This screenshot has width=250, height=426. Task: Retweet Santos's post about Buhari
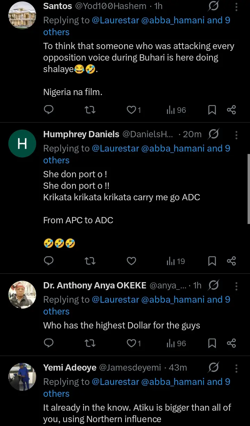(90, 110)
